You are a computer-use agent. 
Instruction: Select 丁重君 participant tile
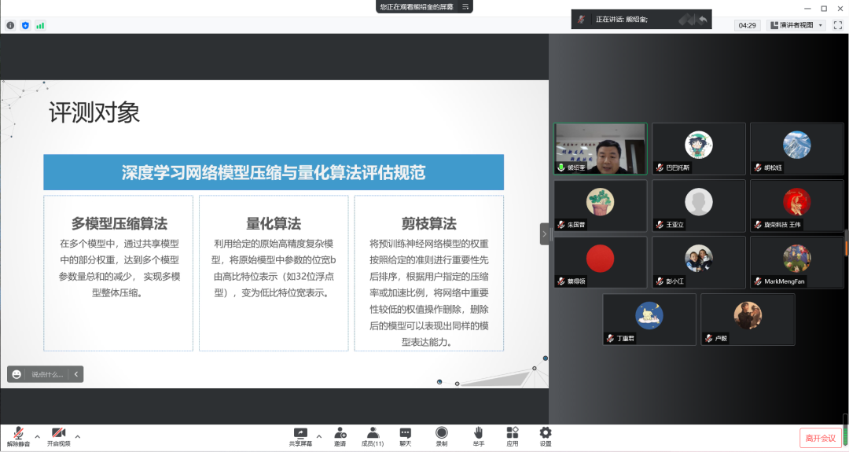[649, 319]
